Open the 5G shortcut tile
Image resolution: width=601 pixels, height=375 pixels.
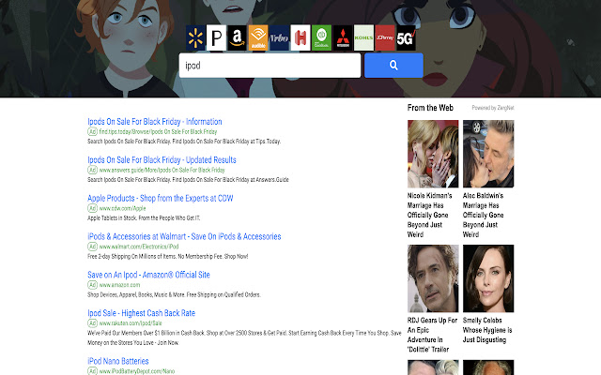click(406, 37)
